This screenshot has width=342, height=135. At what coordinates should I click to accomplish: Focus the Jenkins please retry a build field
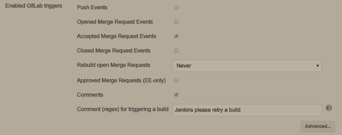pyautogui.click(x=247, y=110)
